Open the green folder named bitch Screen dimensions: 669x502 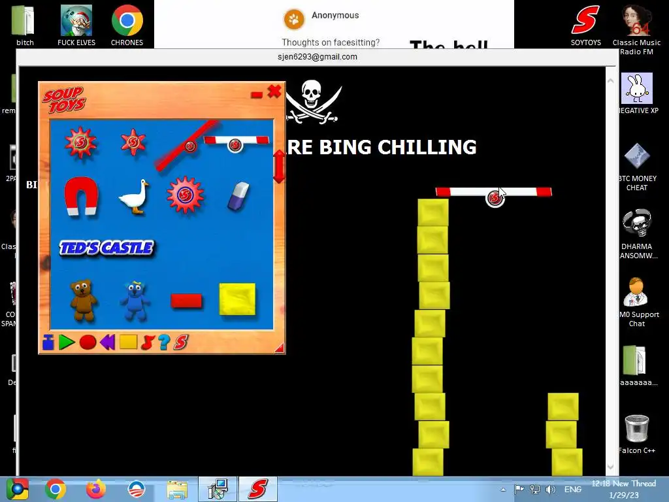pos(24,25)
